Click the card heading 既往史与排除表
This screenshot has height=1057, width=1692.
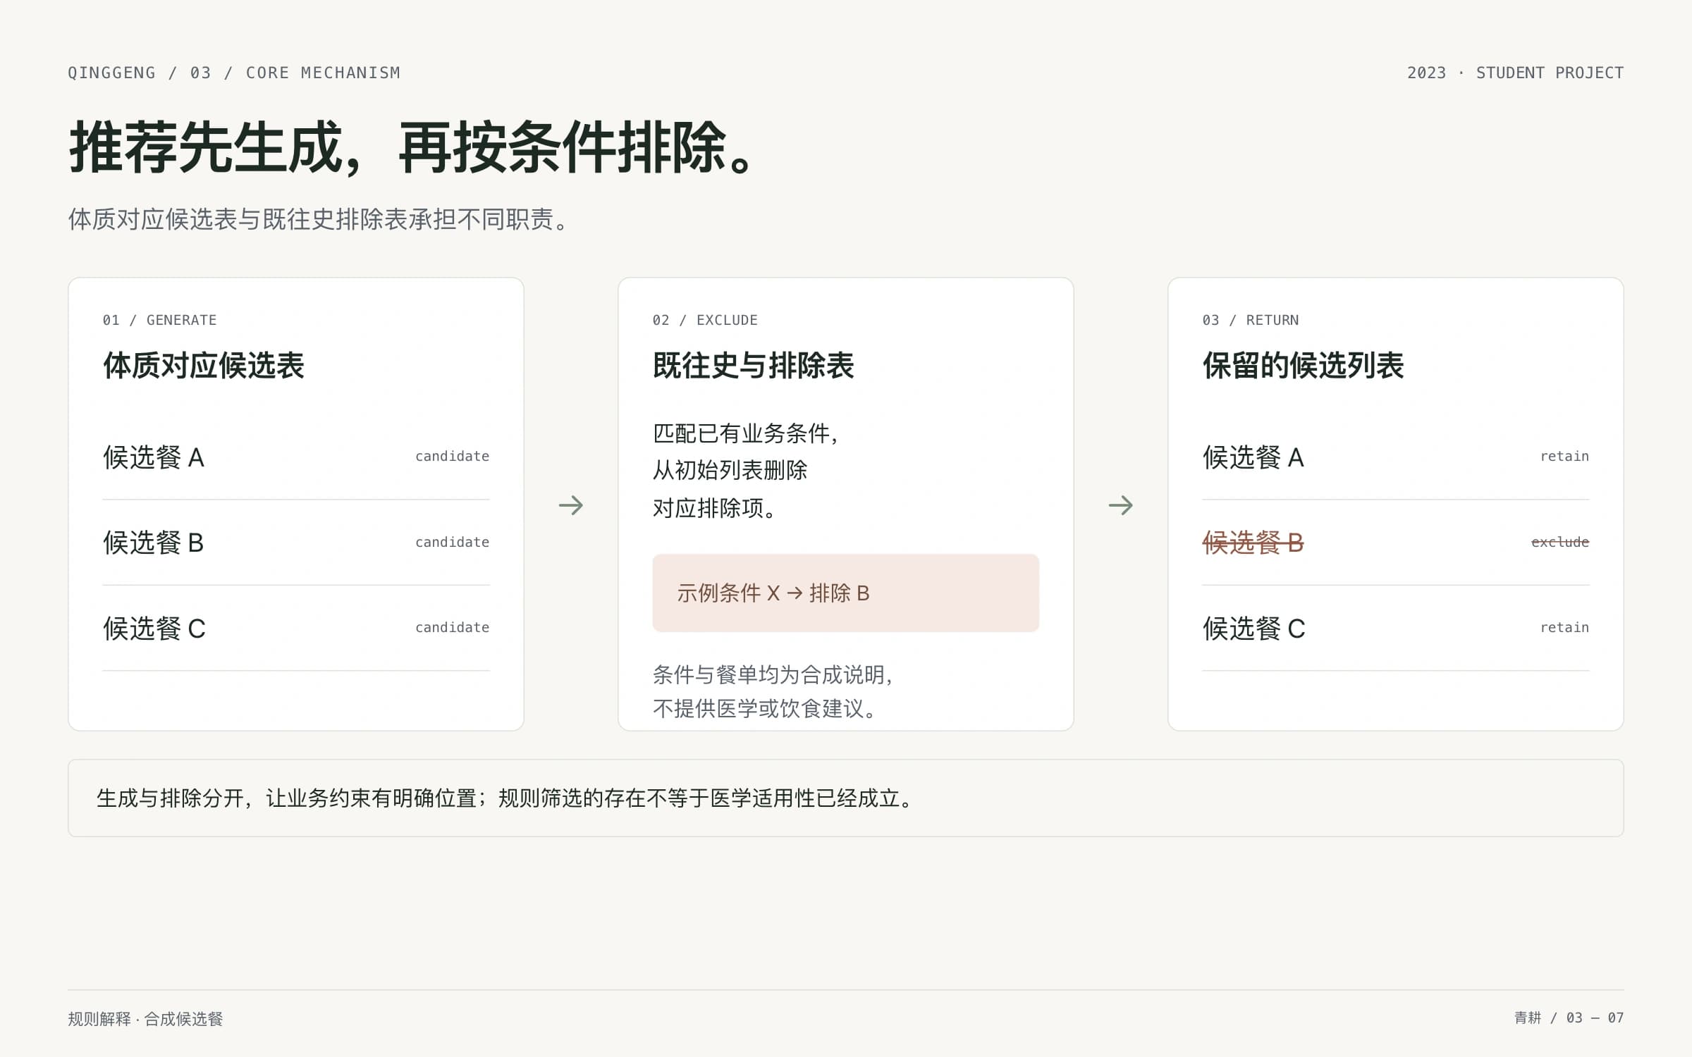[754, 365]
